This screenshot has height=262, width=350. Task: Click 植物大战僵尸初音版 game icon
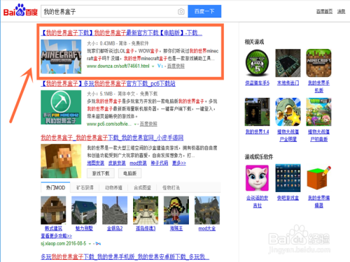click(318, 112)
